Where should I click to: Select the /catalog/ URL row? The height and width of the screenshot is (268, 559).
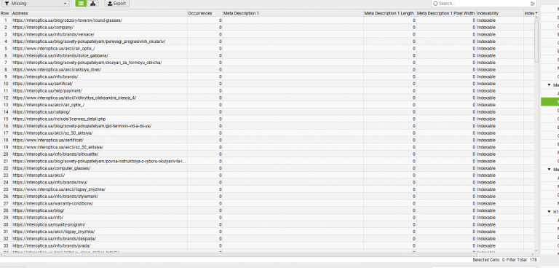(x=41, y=111)
